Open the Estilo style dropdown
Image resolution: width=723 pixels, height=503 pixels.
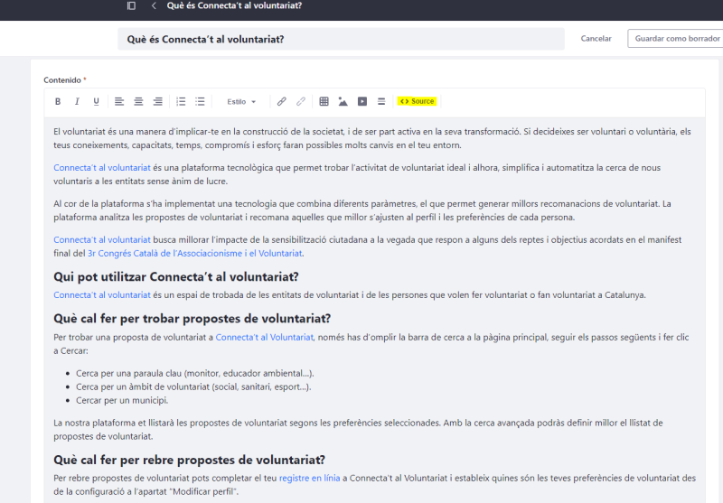[241, 101]
